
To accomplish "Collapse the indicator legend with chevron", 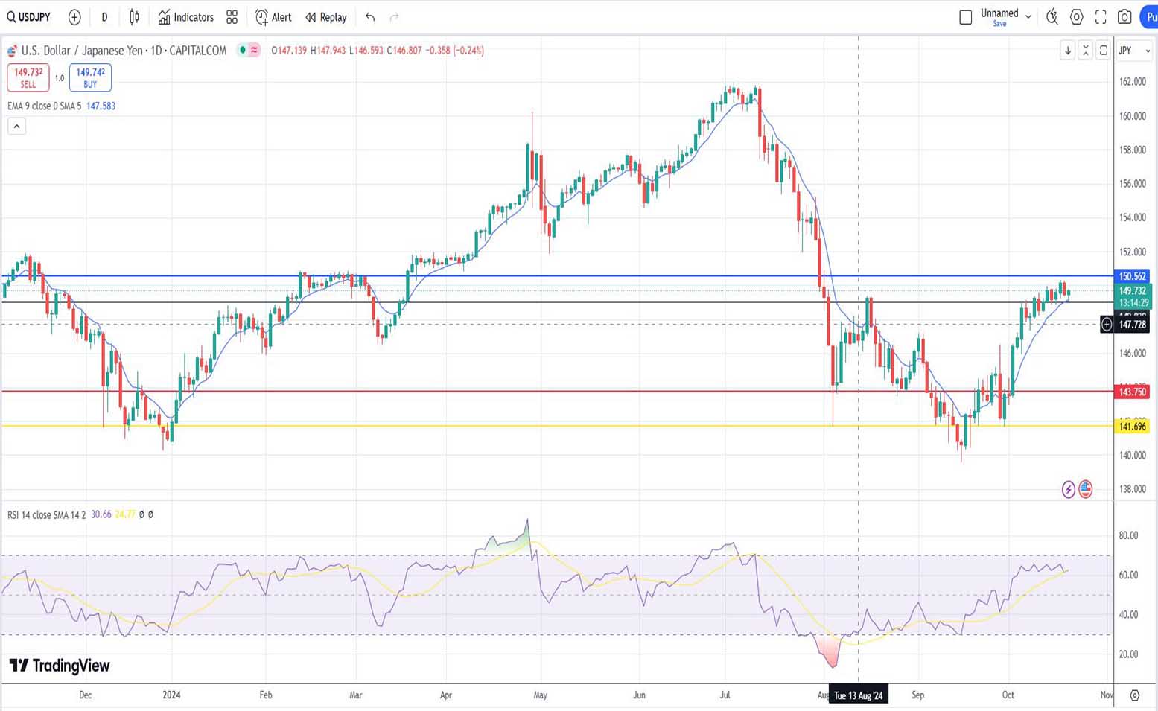I will [x=16, y=127].
